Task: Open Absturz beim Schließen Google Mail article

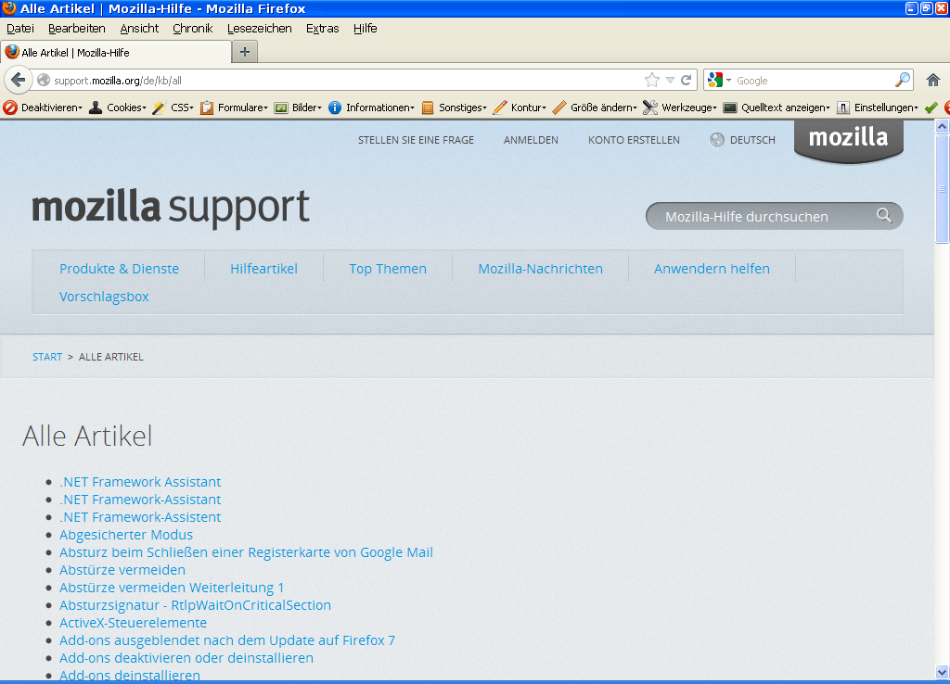Action: 246,552
